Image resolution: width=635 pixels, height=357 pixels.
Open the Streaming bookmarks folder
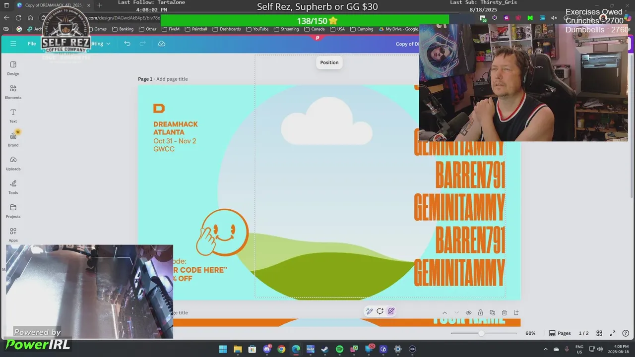coord(286,29)
